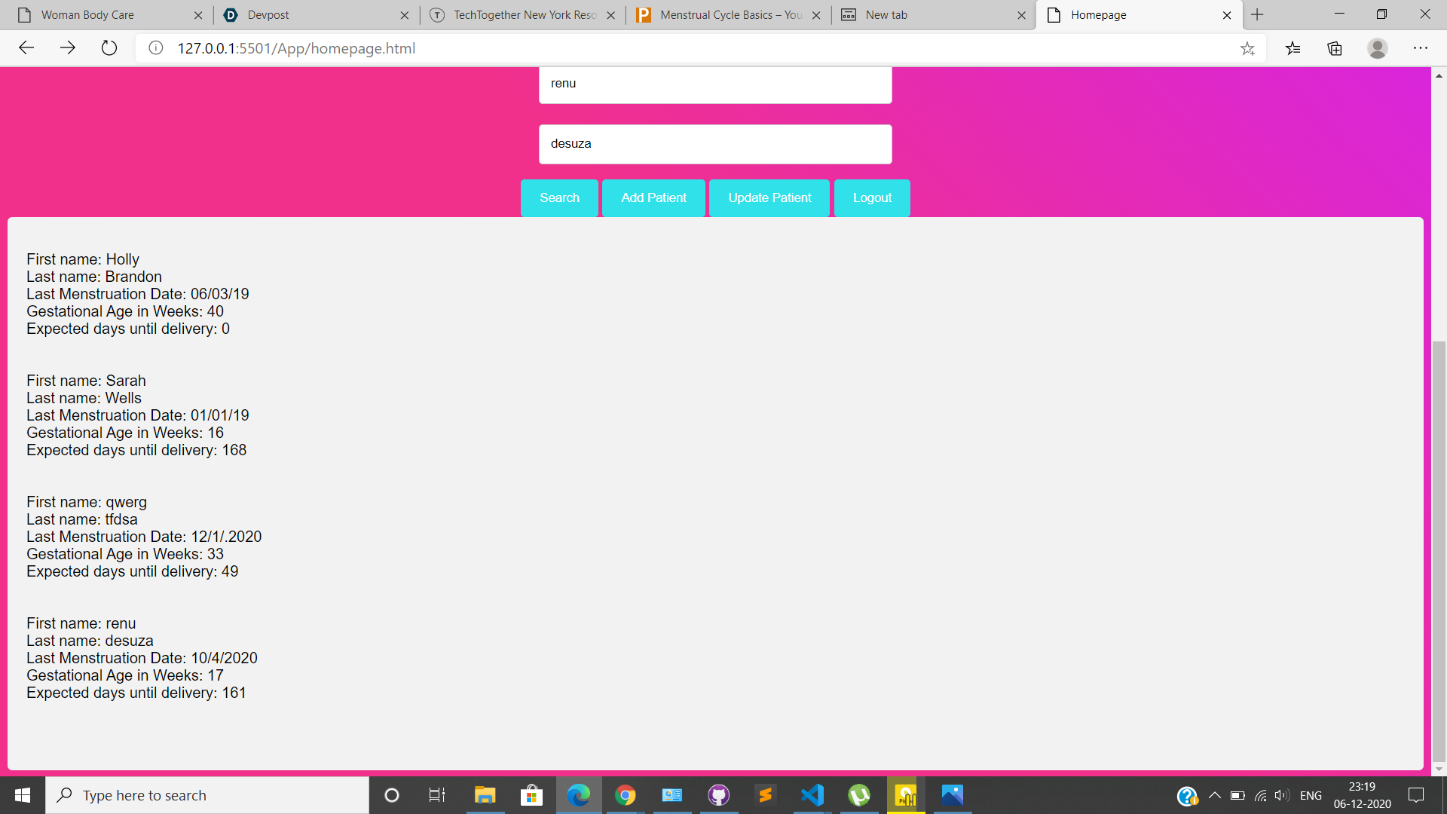Viewport: 1447px width, 814px height.
Task: Click the browser refresh icon
Action: click(109, 48)
